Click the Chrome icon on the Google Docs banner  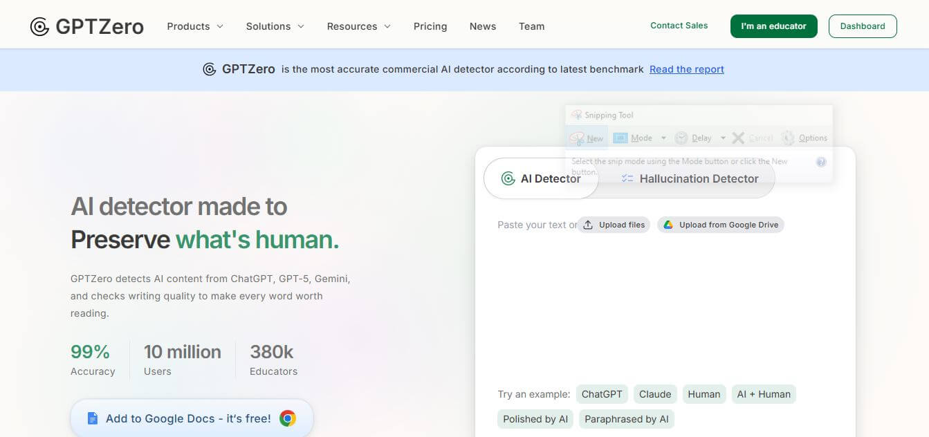point(288,418)
